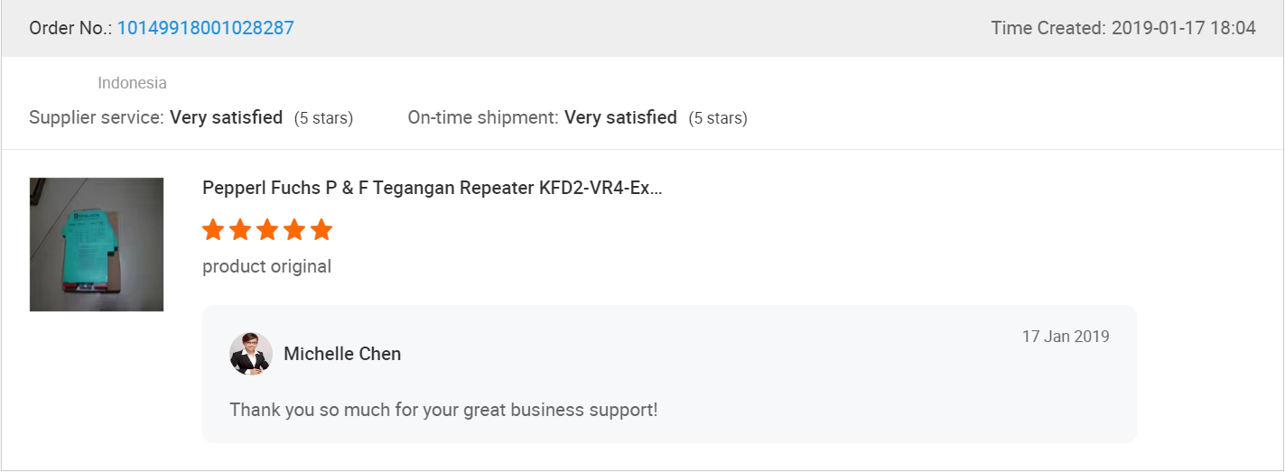
Task: Click Supplier service "Very satisfied" rating
Action: pyautogui.click(x=226, y=117)
